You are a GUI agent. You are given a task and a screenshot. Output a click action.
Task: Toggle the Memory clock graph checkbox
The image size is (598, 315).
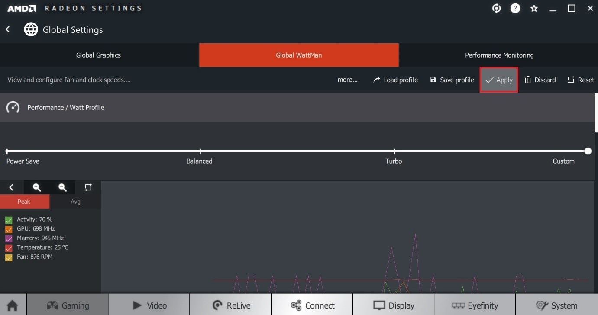point(9,238)
